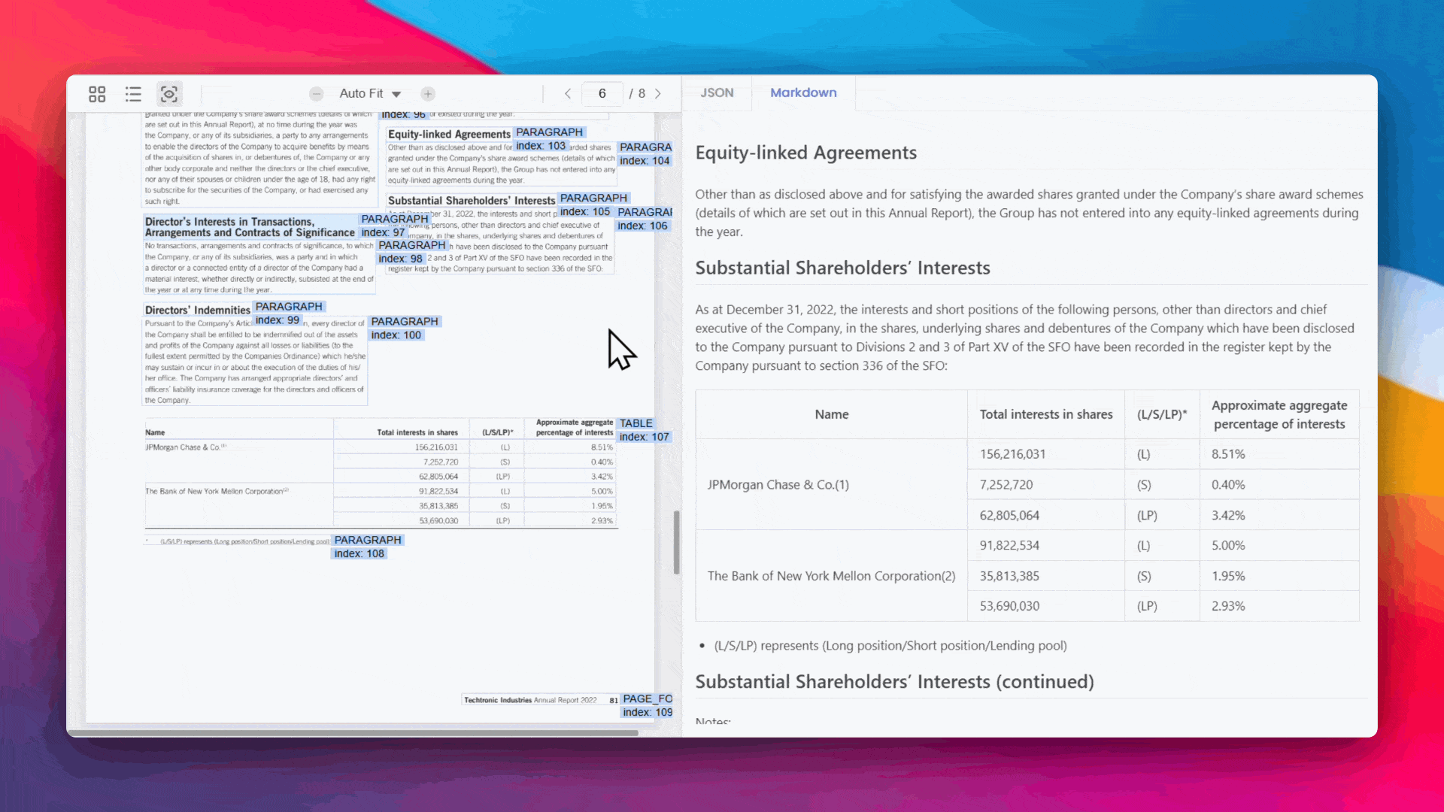Click the zoom in plus icon

(427, 93)
